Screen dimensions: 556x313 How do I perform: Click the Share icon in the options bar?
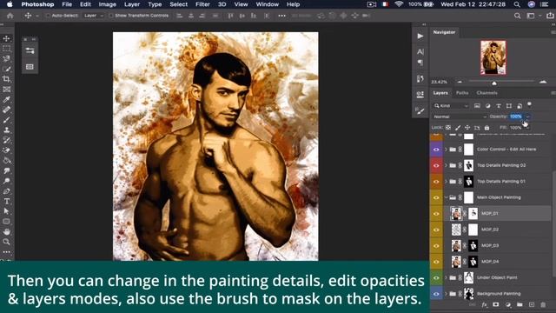tap(550, 16)
